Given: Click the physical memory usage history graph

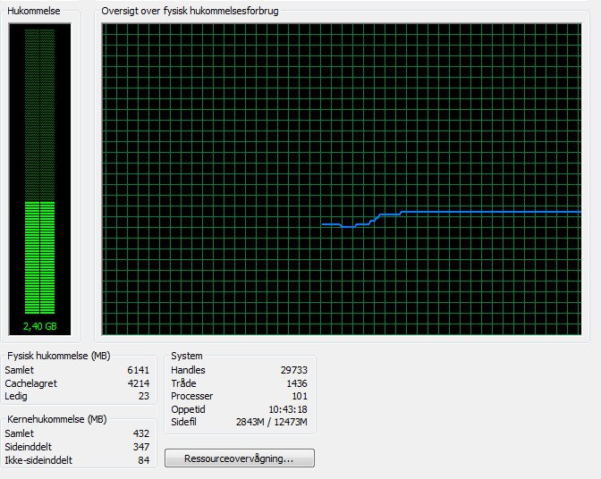Looking at the screenshot, I should pos(342,179).
